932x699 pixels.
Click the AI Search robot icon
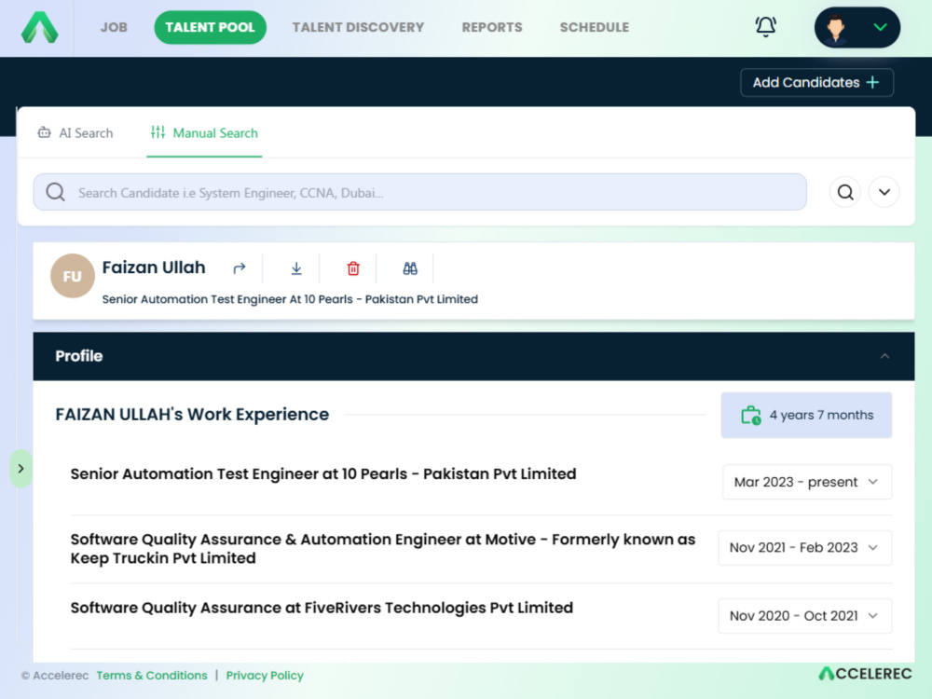(44, 132)
